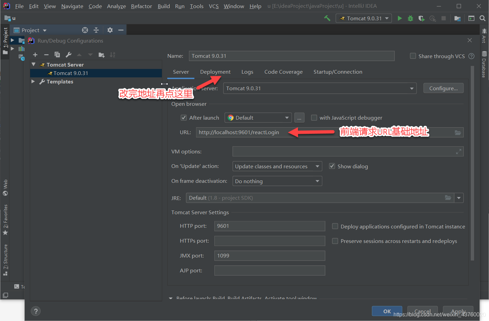Viewport: 489px width, 321px height.
Task: Open Project panel settings gear
Action: click(110, 30)
